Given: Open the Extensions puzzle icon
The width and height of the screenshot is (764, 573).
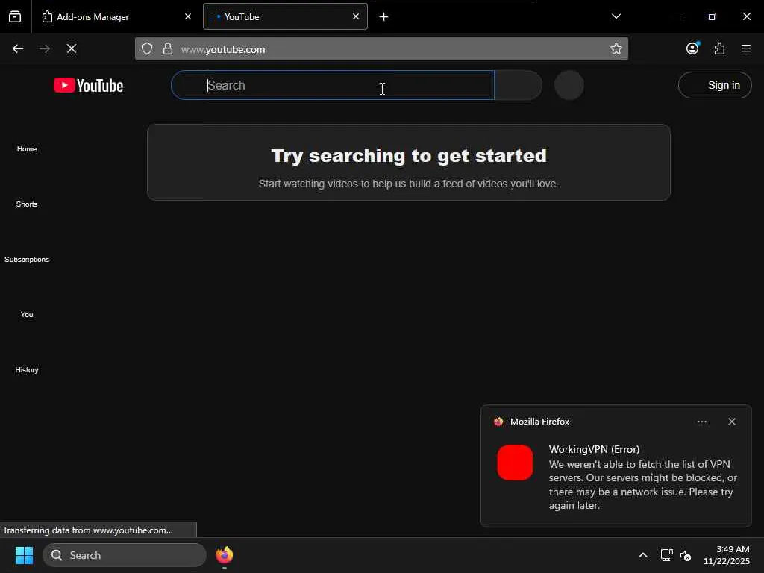Looking at the screenshot, I should tap(719, 48).
